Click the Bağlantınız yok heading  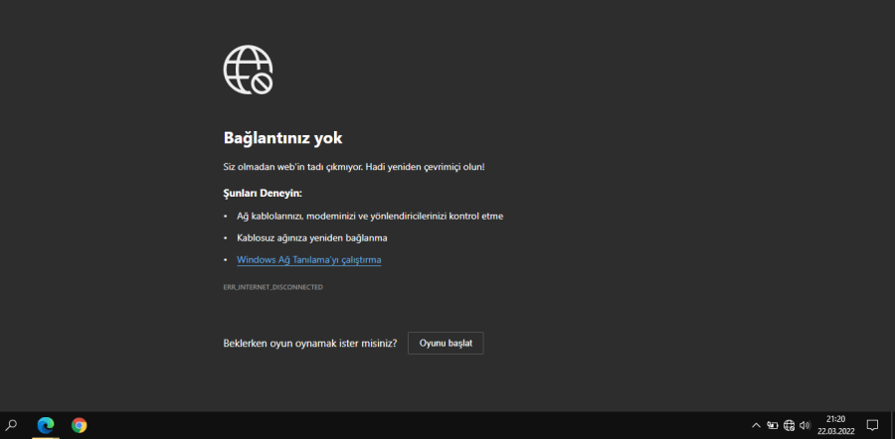282,138
